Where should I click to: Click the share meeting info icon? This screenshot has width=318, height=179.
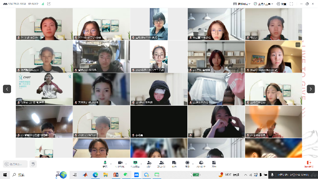click(x=49, y=3)
